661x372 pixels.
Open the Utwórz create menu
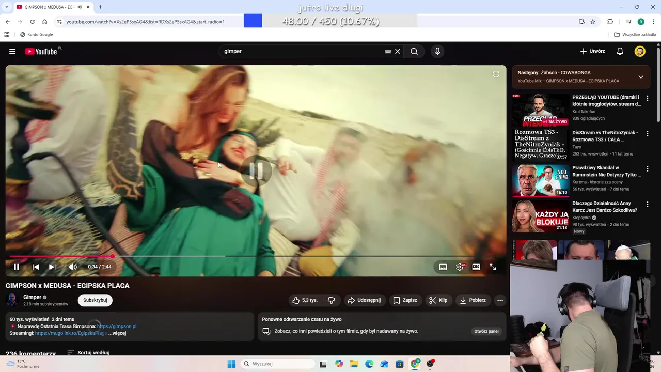coord(592,51)
